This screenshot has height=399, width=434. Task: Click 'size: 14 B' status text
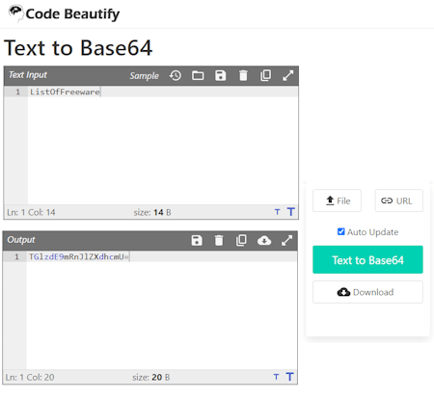coord(152,212)
